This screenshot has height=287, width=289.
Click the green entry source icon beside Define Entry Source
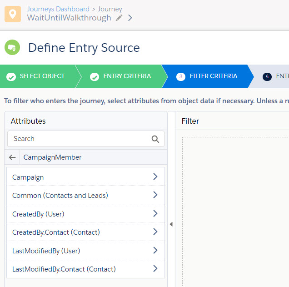[13, 47]
